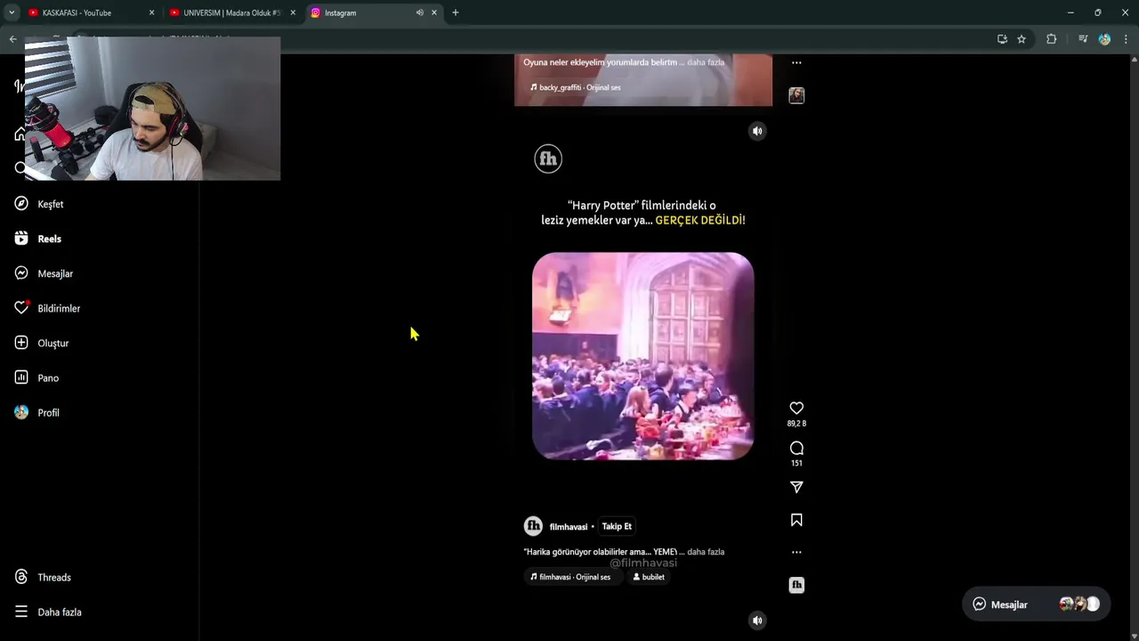Open the Pano dashboard icon

[x=21, y=377]
